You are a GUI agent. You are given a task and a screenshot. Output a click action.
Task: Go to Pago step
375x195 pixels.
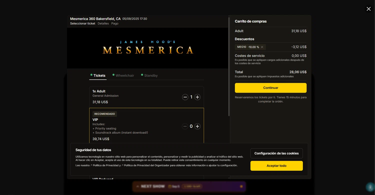[x=115, y=23]
